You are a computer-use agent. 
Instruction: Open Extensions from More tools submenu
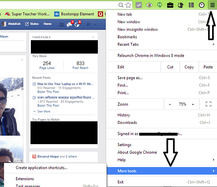tap(55, 179)
